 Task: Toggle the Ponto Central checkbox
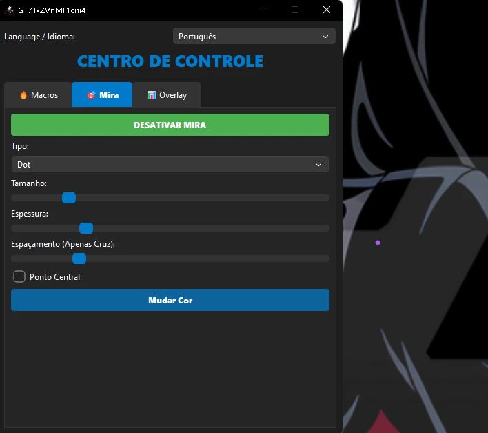pyautogui.click(x=19, y=276)
